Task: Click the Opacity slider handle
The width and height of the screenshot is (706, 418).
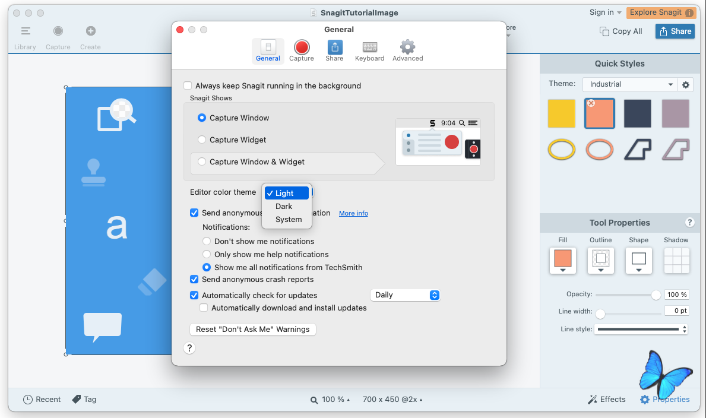Action: pyautogui.click(x=656, y=295)
